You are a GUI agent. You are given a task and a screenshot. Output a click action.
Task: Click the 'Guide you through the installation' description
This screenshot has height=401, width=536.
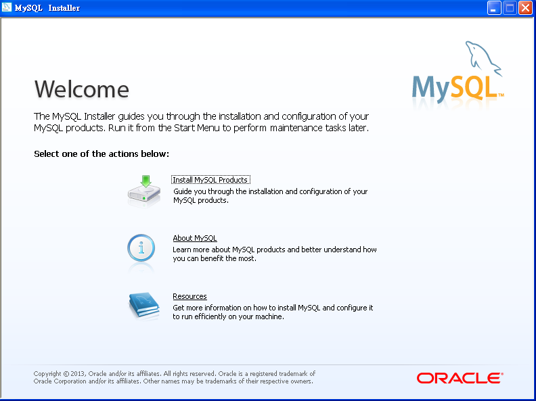(270, 195)
